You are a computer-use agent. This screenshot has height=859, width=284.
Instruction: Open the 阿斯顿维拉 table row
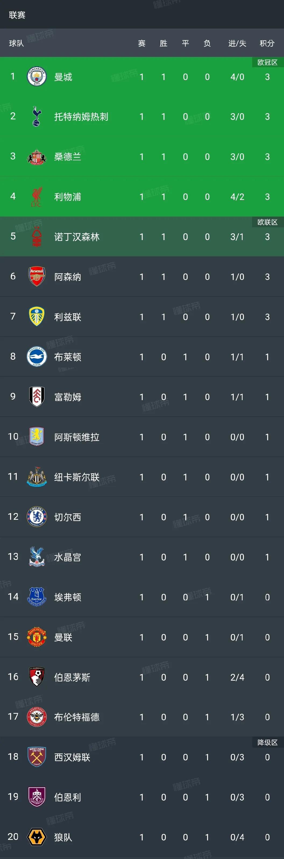142,437
